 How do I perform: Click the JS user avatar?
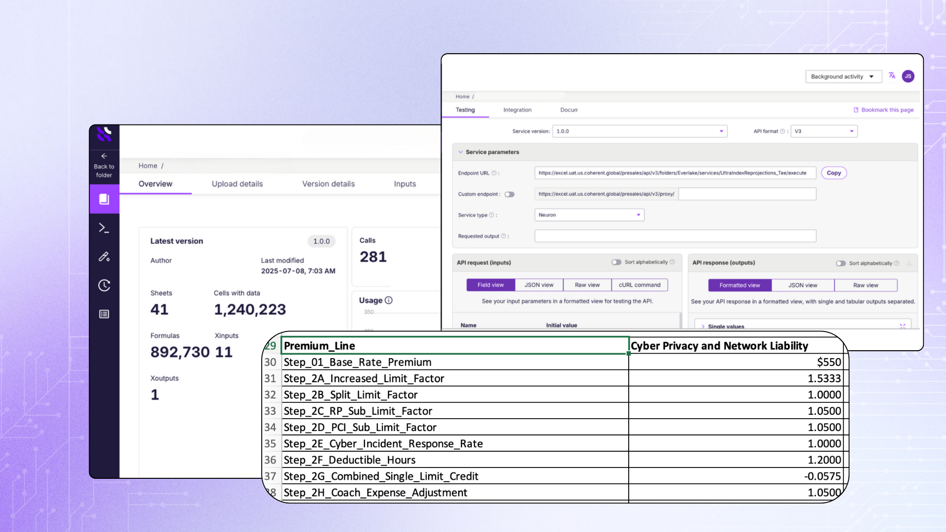click(x=908, y=76)
